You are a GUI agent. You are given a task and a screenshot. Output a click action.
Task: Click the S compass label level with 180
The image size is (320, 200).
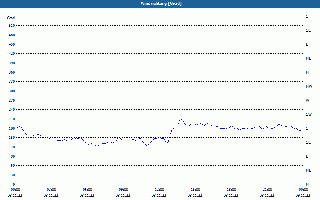pyautogui.click(x=307, y=128)
